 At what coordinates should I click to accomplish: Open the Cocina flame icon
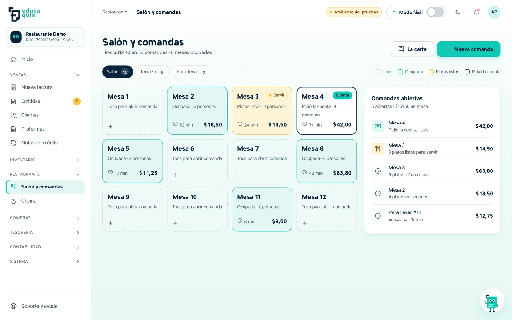[x=13, y=201]
